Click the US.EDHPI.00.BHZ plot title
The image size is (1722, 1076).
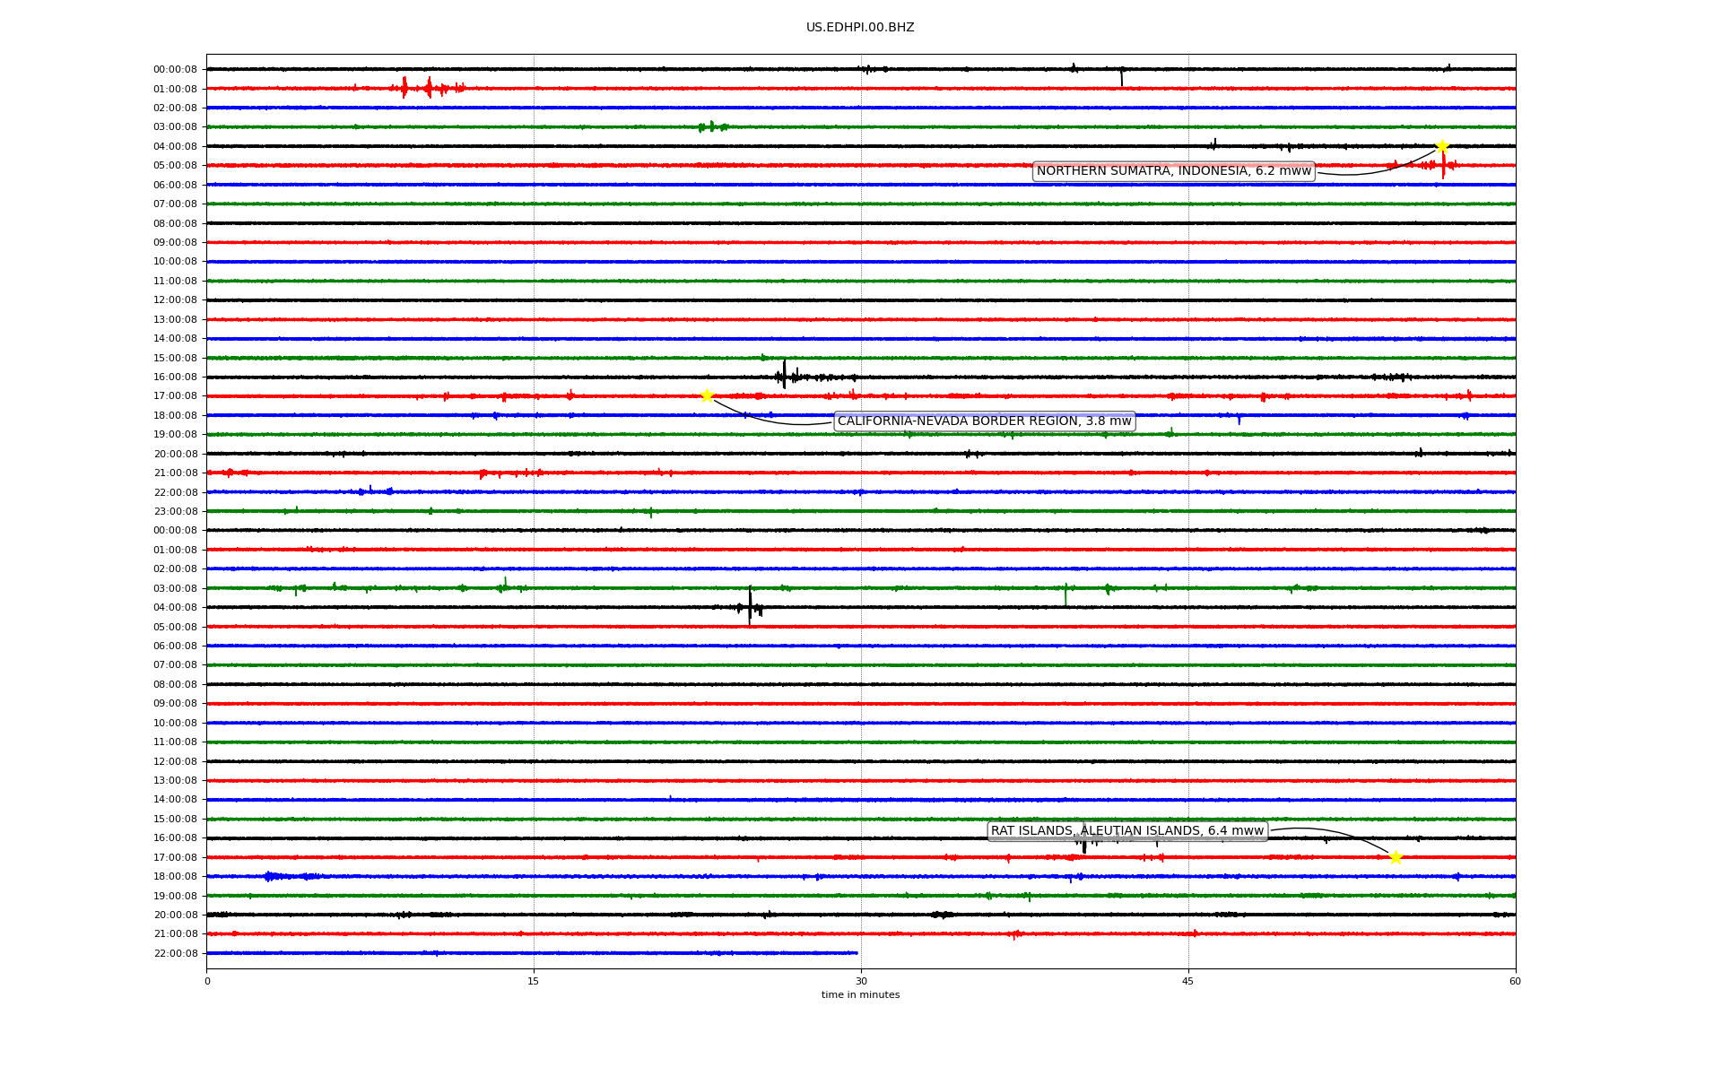coord(859,28)
